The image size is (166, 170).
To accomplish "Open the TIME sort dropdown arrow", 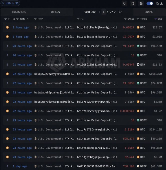I will click(28, 19).
